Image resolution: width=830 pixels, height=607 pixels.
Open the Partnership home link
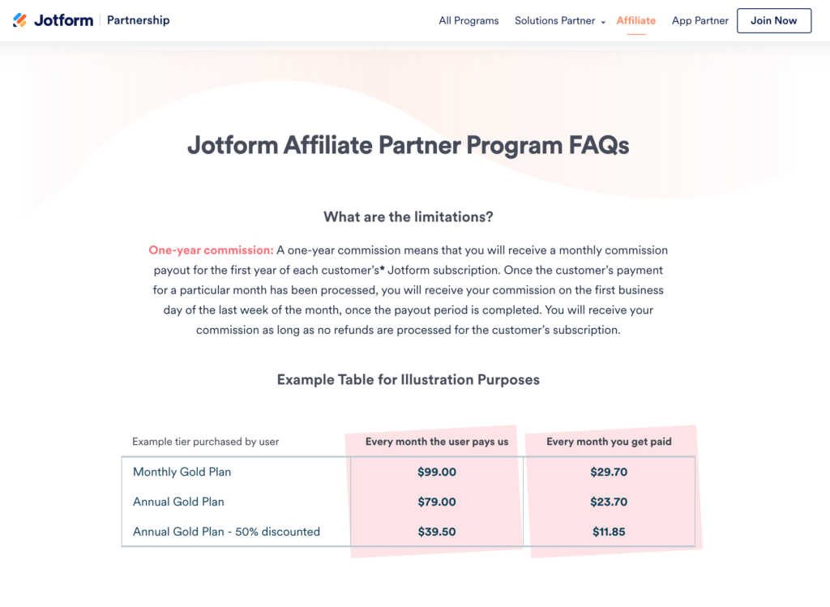coord(139,20)
